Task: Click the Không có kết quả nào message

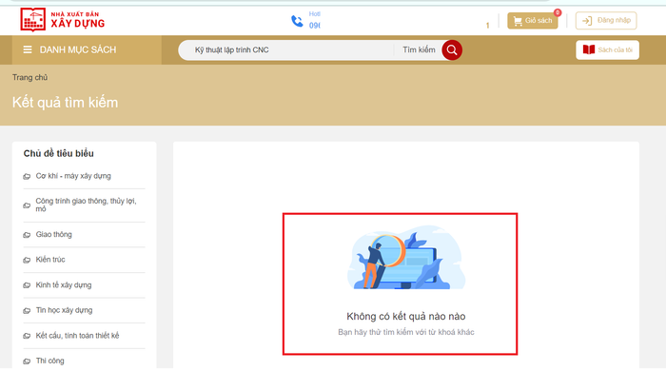Action: click(x=406, y=316)
